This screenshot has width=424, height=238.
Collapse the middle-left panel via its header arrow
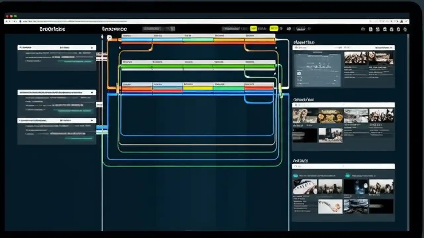point(92,92)
